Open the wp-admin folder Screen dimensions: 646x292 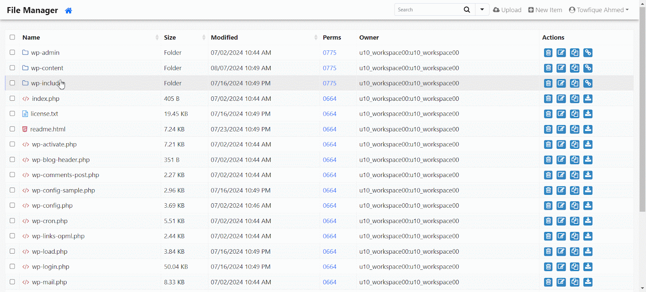(45, 52)
